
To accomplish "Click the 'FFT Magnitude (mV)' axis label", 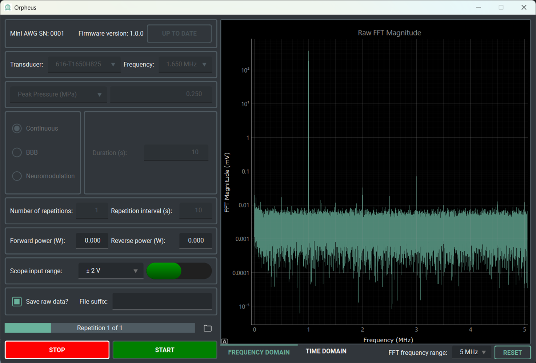I will click(x=227, y=182).
